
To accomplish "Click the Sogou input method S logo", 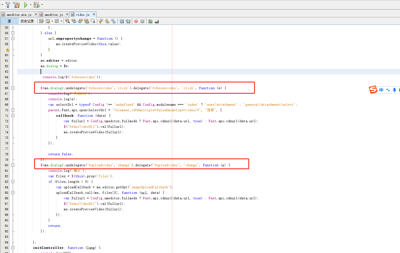I will [373, 89].
